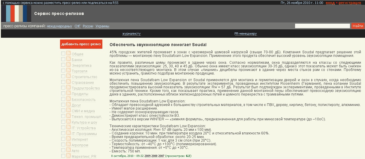Click добавить пресс-релиз button

[x=81, y=44]
